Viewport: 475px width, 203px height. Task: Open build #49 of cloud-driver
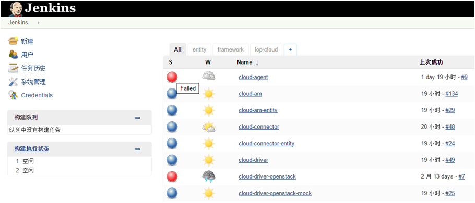[450, 160]
